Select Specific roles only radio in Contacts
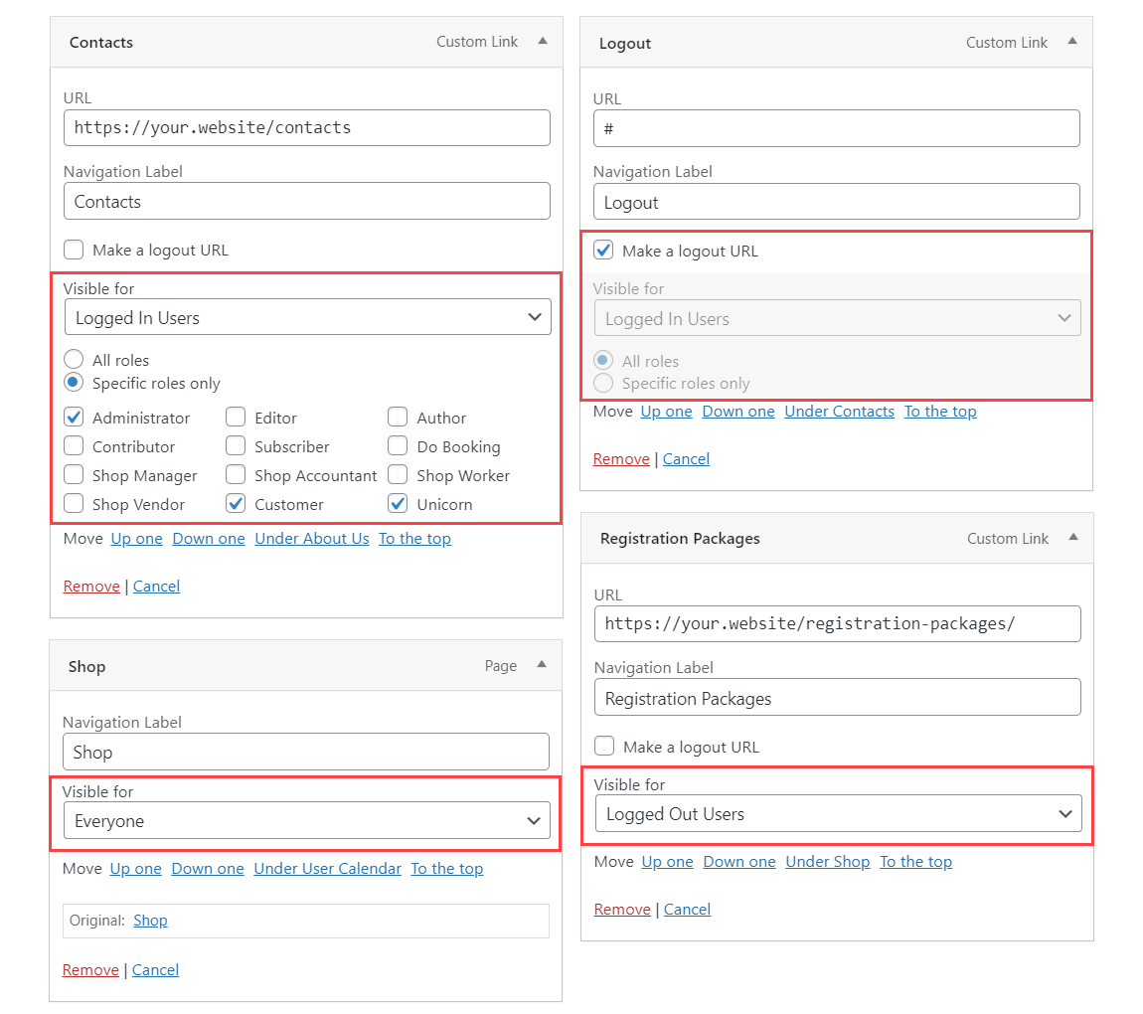The image size is (1143, 1014). (x=74, y=382)
